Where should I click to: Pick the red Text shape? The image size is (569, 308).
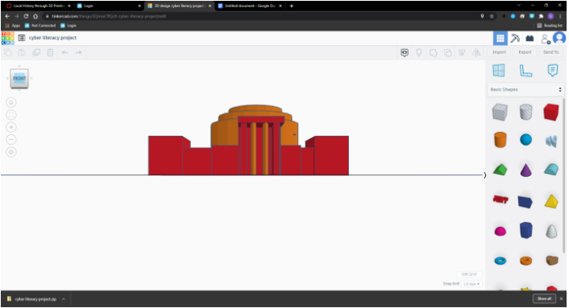point(500,199)
